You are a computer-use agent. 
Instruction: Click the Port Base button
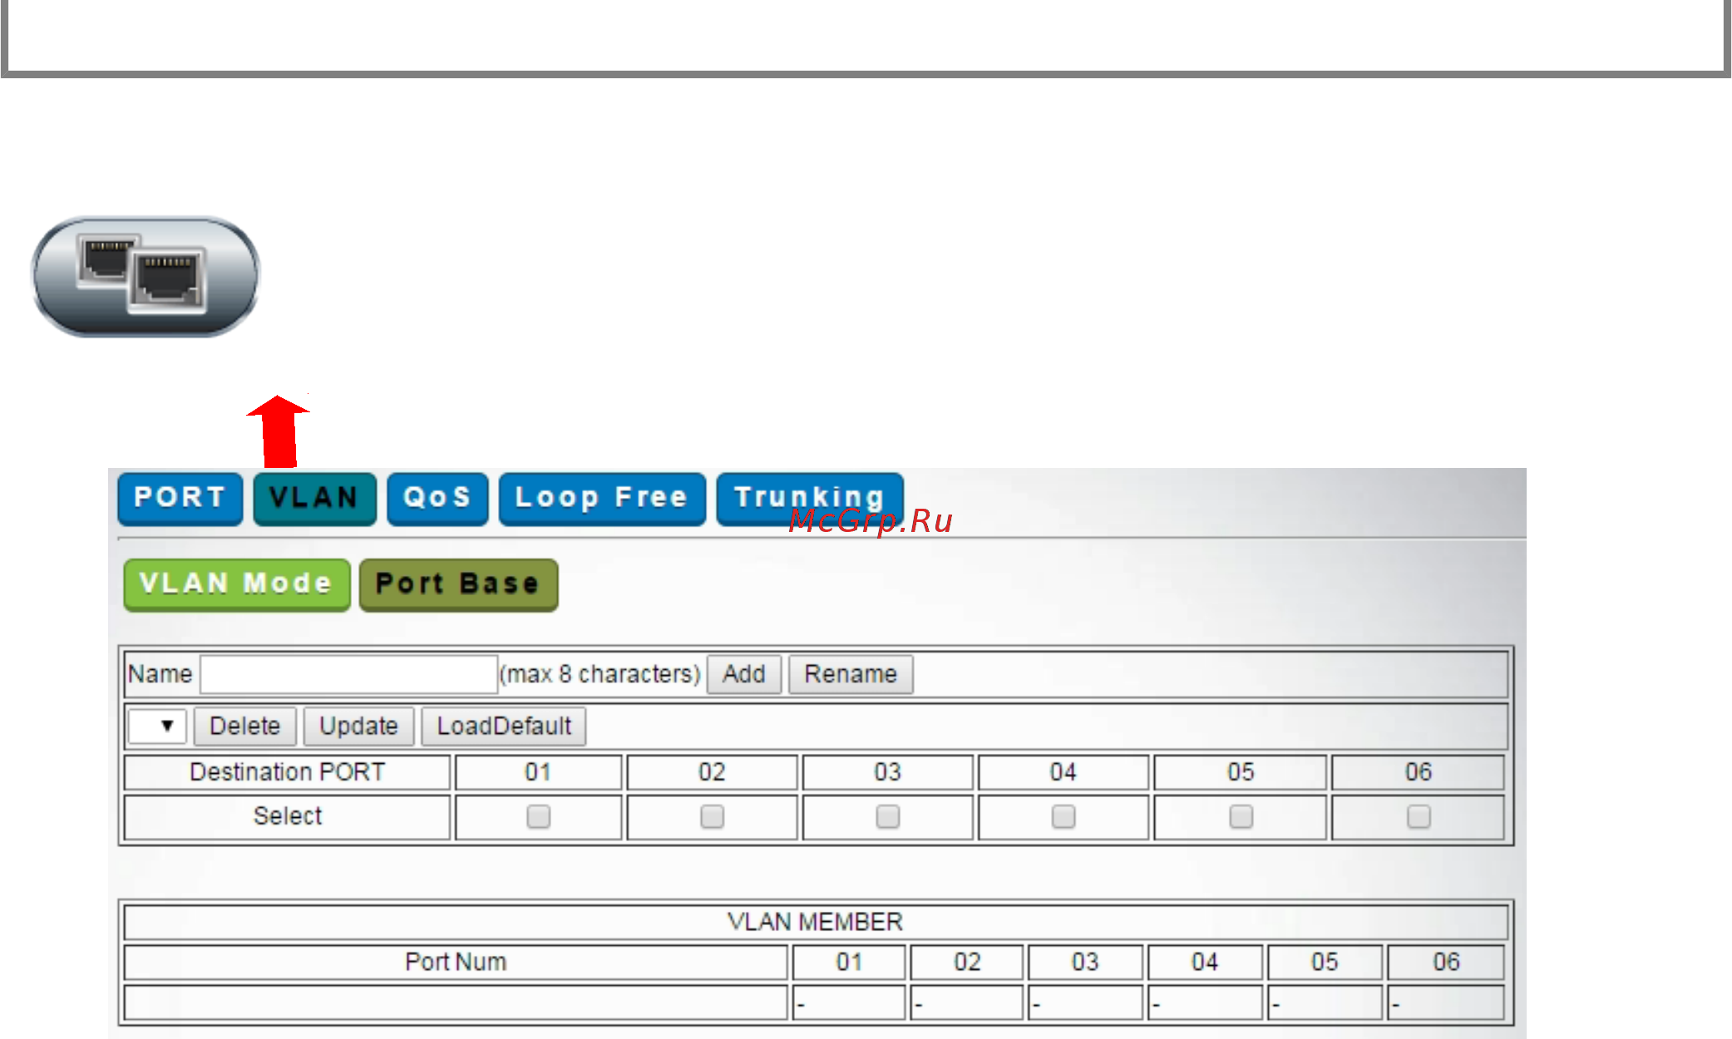tap(458, 584)
